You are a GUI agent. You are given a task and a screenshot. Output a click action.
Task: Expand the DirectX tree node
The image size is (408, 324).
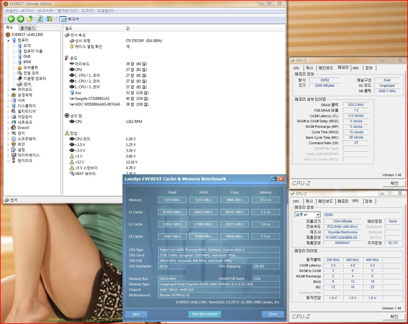click(x=8, y=128)
